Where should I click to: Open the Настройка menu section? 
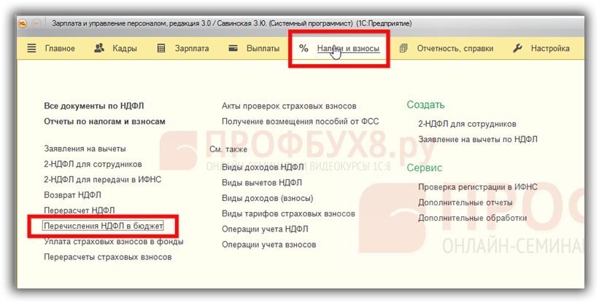(x=550, y=48)
